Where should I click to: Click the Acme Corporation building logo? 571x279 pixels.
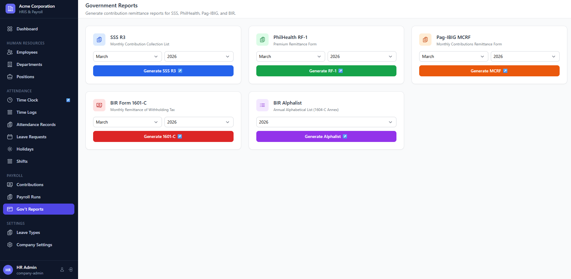click(x=10, y=9)
